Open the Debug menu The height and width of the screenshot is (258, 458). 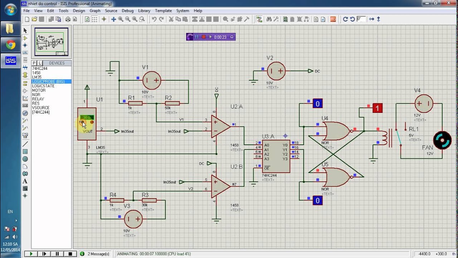point(128,11)
